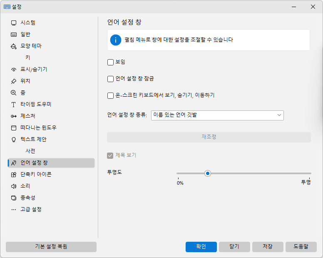Click the 저장 button
This screenshot has height=258, width=323.
[268, 247]
